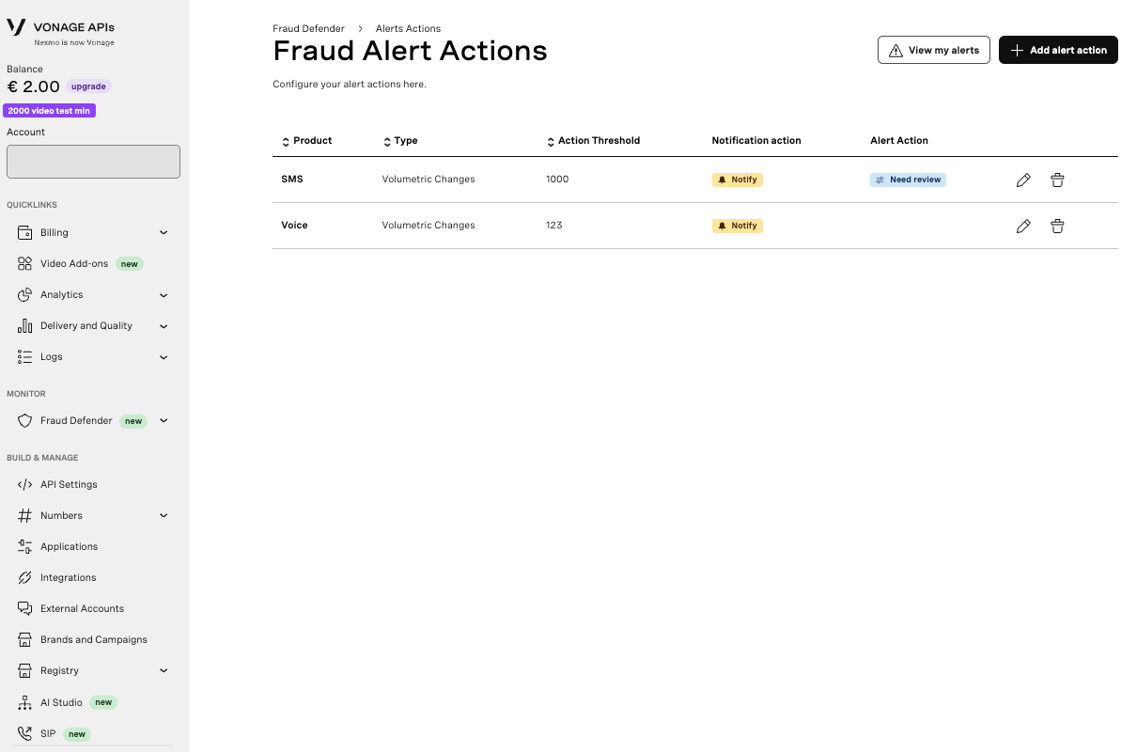Open AI Studio from the sidebar
The width and height of the screenshot is (1137, 752).
point(24,702)
